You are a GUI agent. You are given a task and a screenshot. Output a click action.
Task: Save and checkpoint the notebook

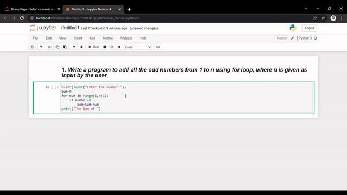[33, 47]
